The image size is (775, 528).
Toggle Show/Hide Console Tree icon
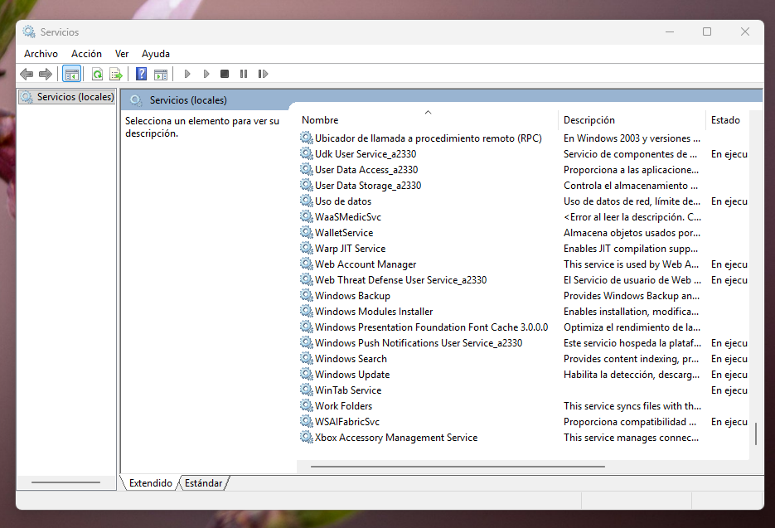(x=71, y=73)
